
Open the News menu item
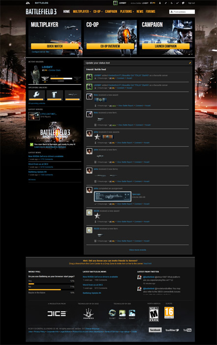tap(140, 11)
